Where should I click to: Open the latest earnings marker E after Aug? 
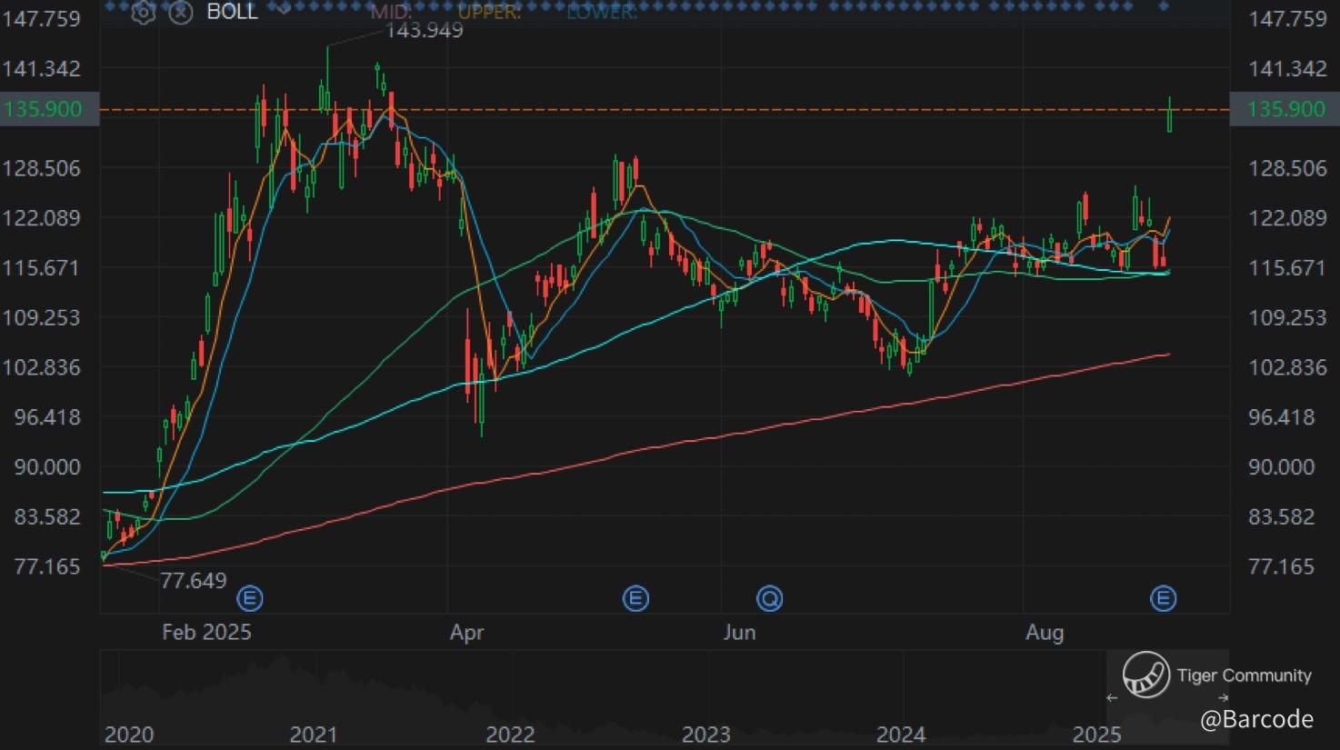pos(1164,598)
